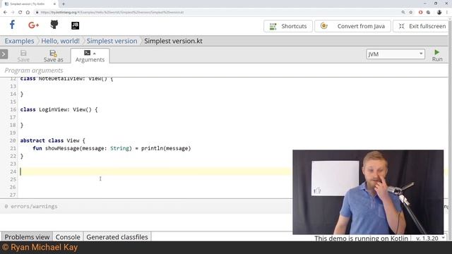
Task: Open the Generated classfiles tab
Action: click(117, 237)
